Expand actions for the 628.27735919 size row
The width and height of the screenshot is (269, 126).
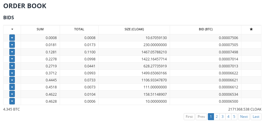click(12, 66)
